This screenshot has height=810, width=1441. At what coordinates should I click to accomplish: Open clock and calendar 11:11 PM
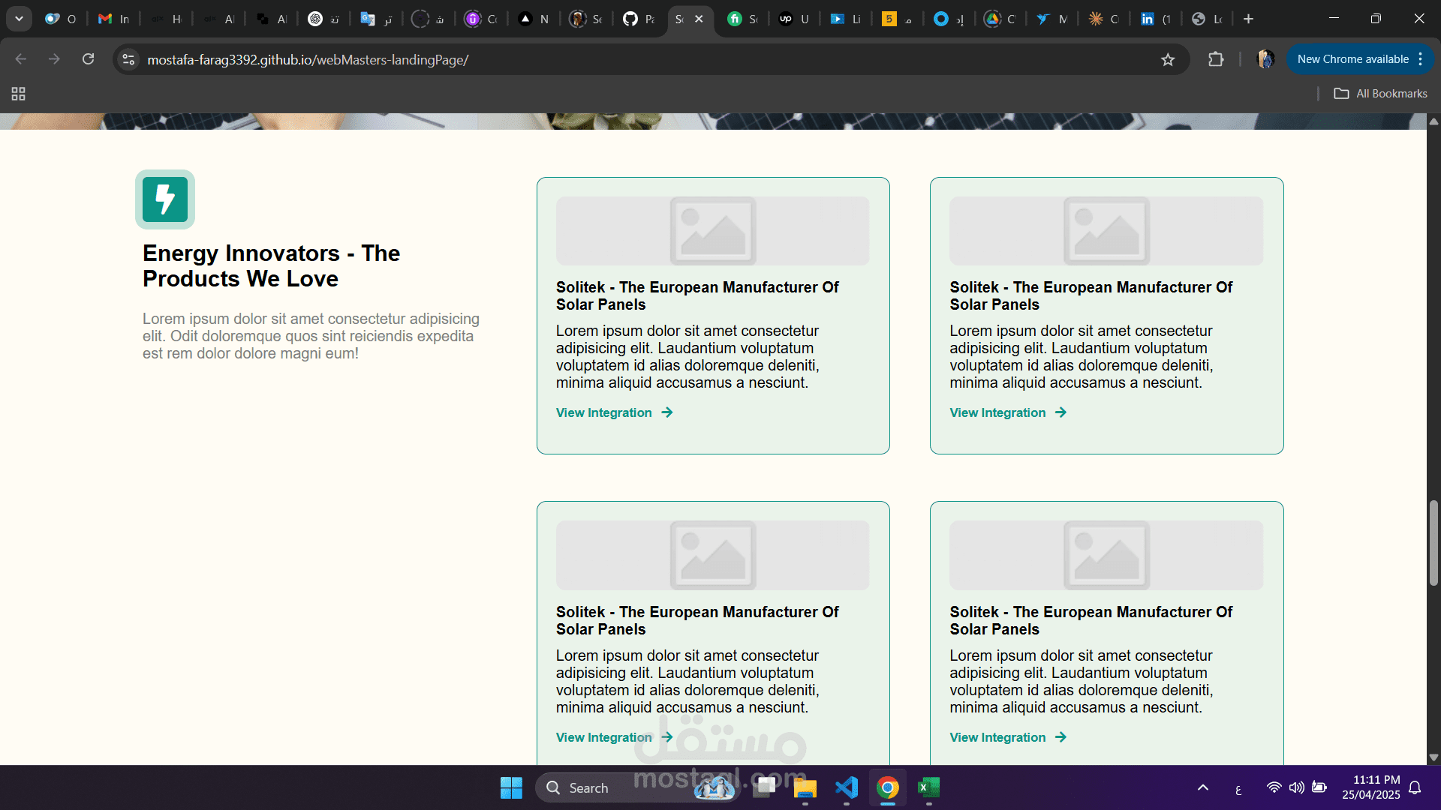[1371, 787]
